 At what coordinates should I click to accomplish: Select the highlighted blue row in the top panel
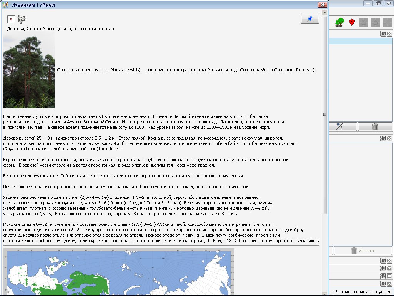pos(361,41)
